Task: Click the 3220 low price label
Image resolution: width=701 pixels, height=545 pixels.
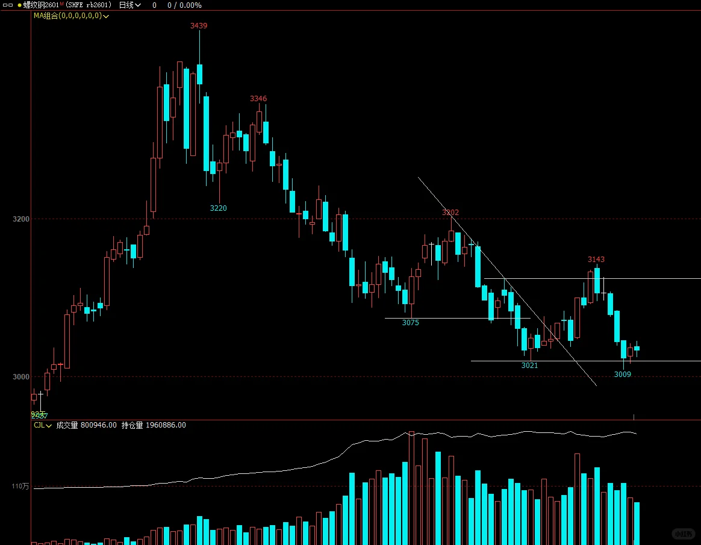Action: (218, 208)
